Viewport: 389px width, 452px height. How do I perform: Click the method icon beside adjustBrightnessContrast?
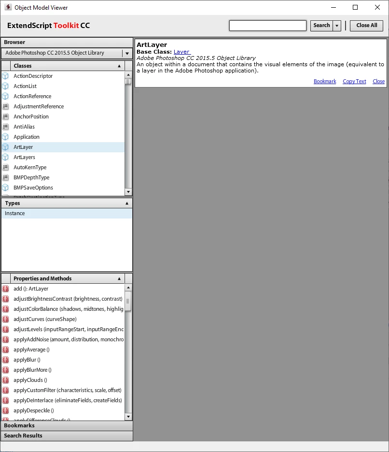tap(5, 299)
